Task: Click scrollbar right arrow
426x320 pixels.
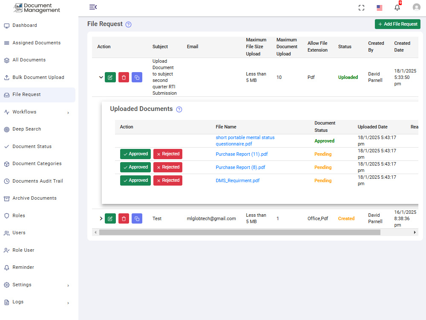Action: pyautogui.click(x=414, y=233)
